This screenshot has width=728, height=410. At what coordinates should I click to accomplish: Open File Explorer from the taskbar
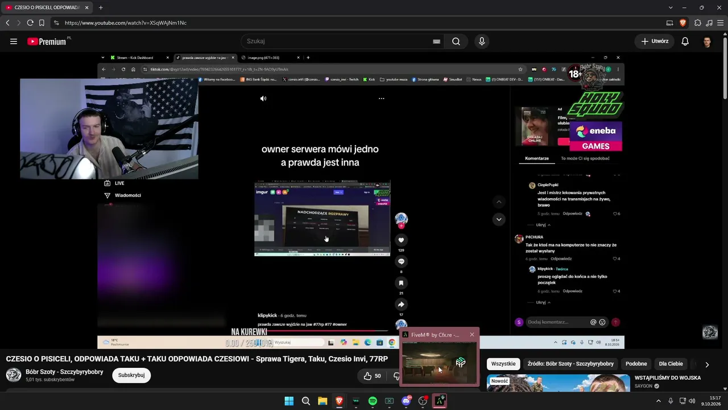pos(322,401)
